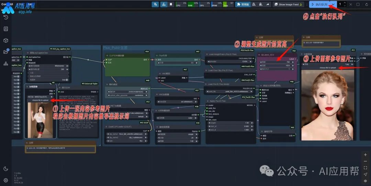The image size is (371, 186).
Task: Open the workflows folder icon in sidebar
Action: pyautogui.click(x=6, y=52)
